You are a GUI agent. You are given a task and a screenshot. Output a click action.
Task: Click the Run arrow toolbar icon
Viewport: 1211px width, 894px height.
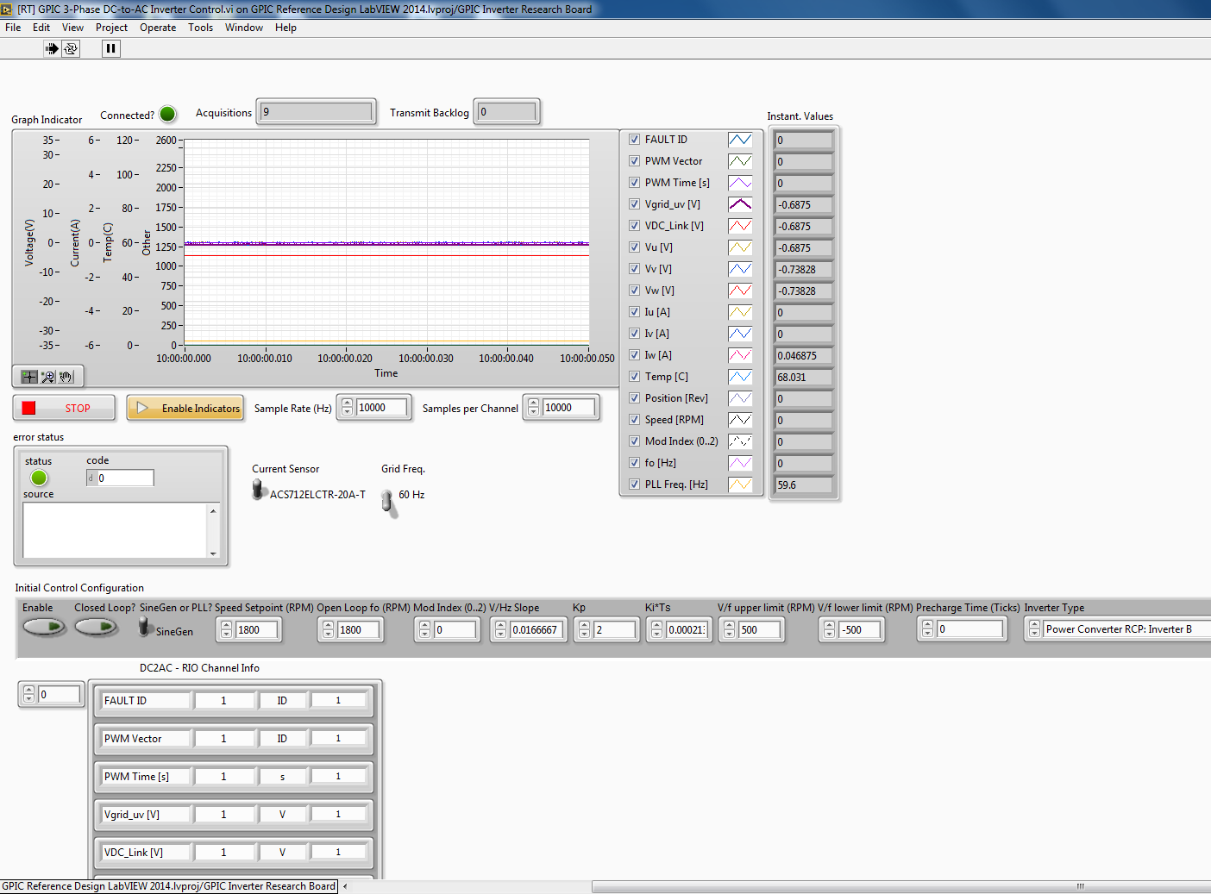[x=52, y=48]
